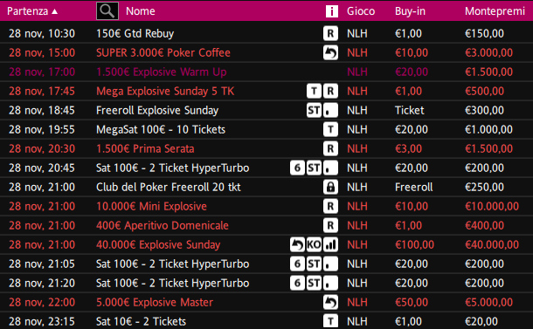Select SUPER 3.000€ Poker Coffee tournament

point(266,52)
